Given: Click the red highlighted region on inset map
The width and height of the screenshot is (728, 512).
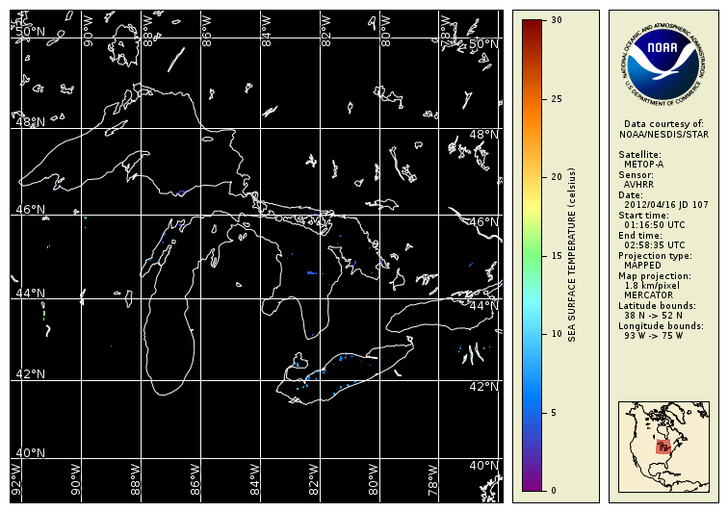Looking at the screenshot, I should click(x=663, y=447).
